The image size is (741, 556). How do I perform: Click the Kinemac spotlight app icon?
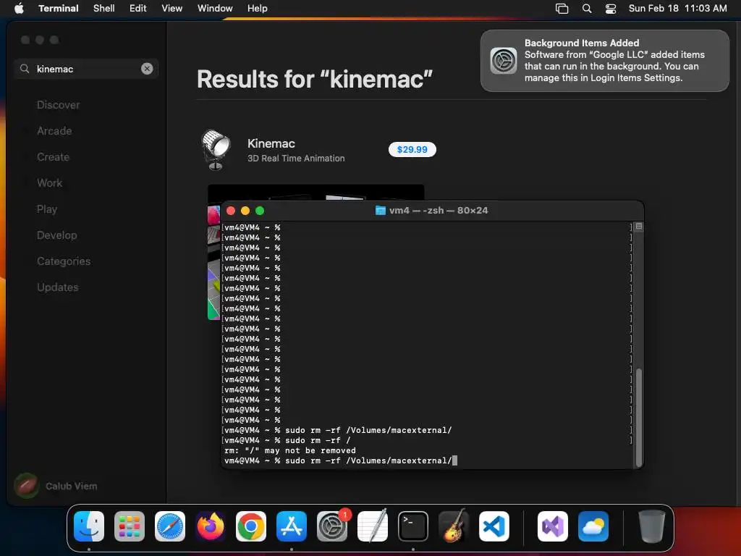pos(216,149)
